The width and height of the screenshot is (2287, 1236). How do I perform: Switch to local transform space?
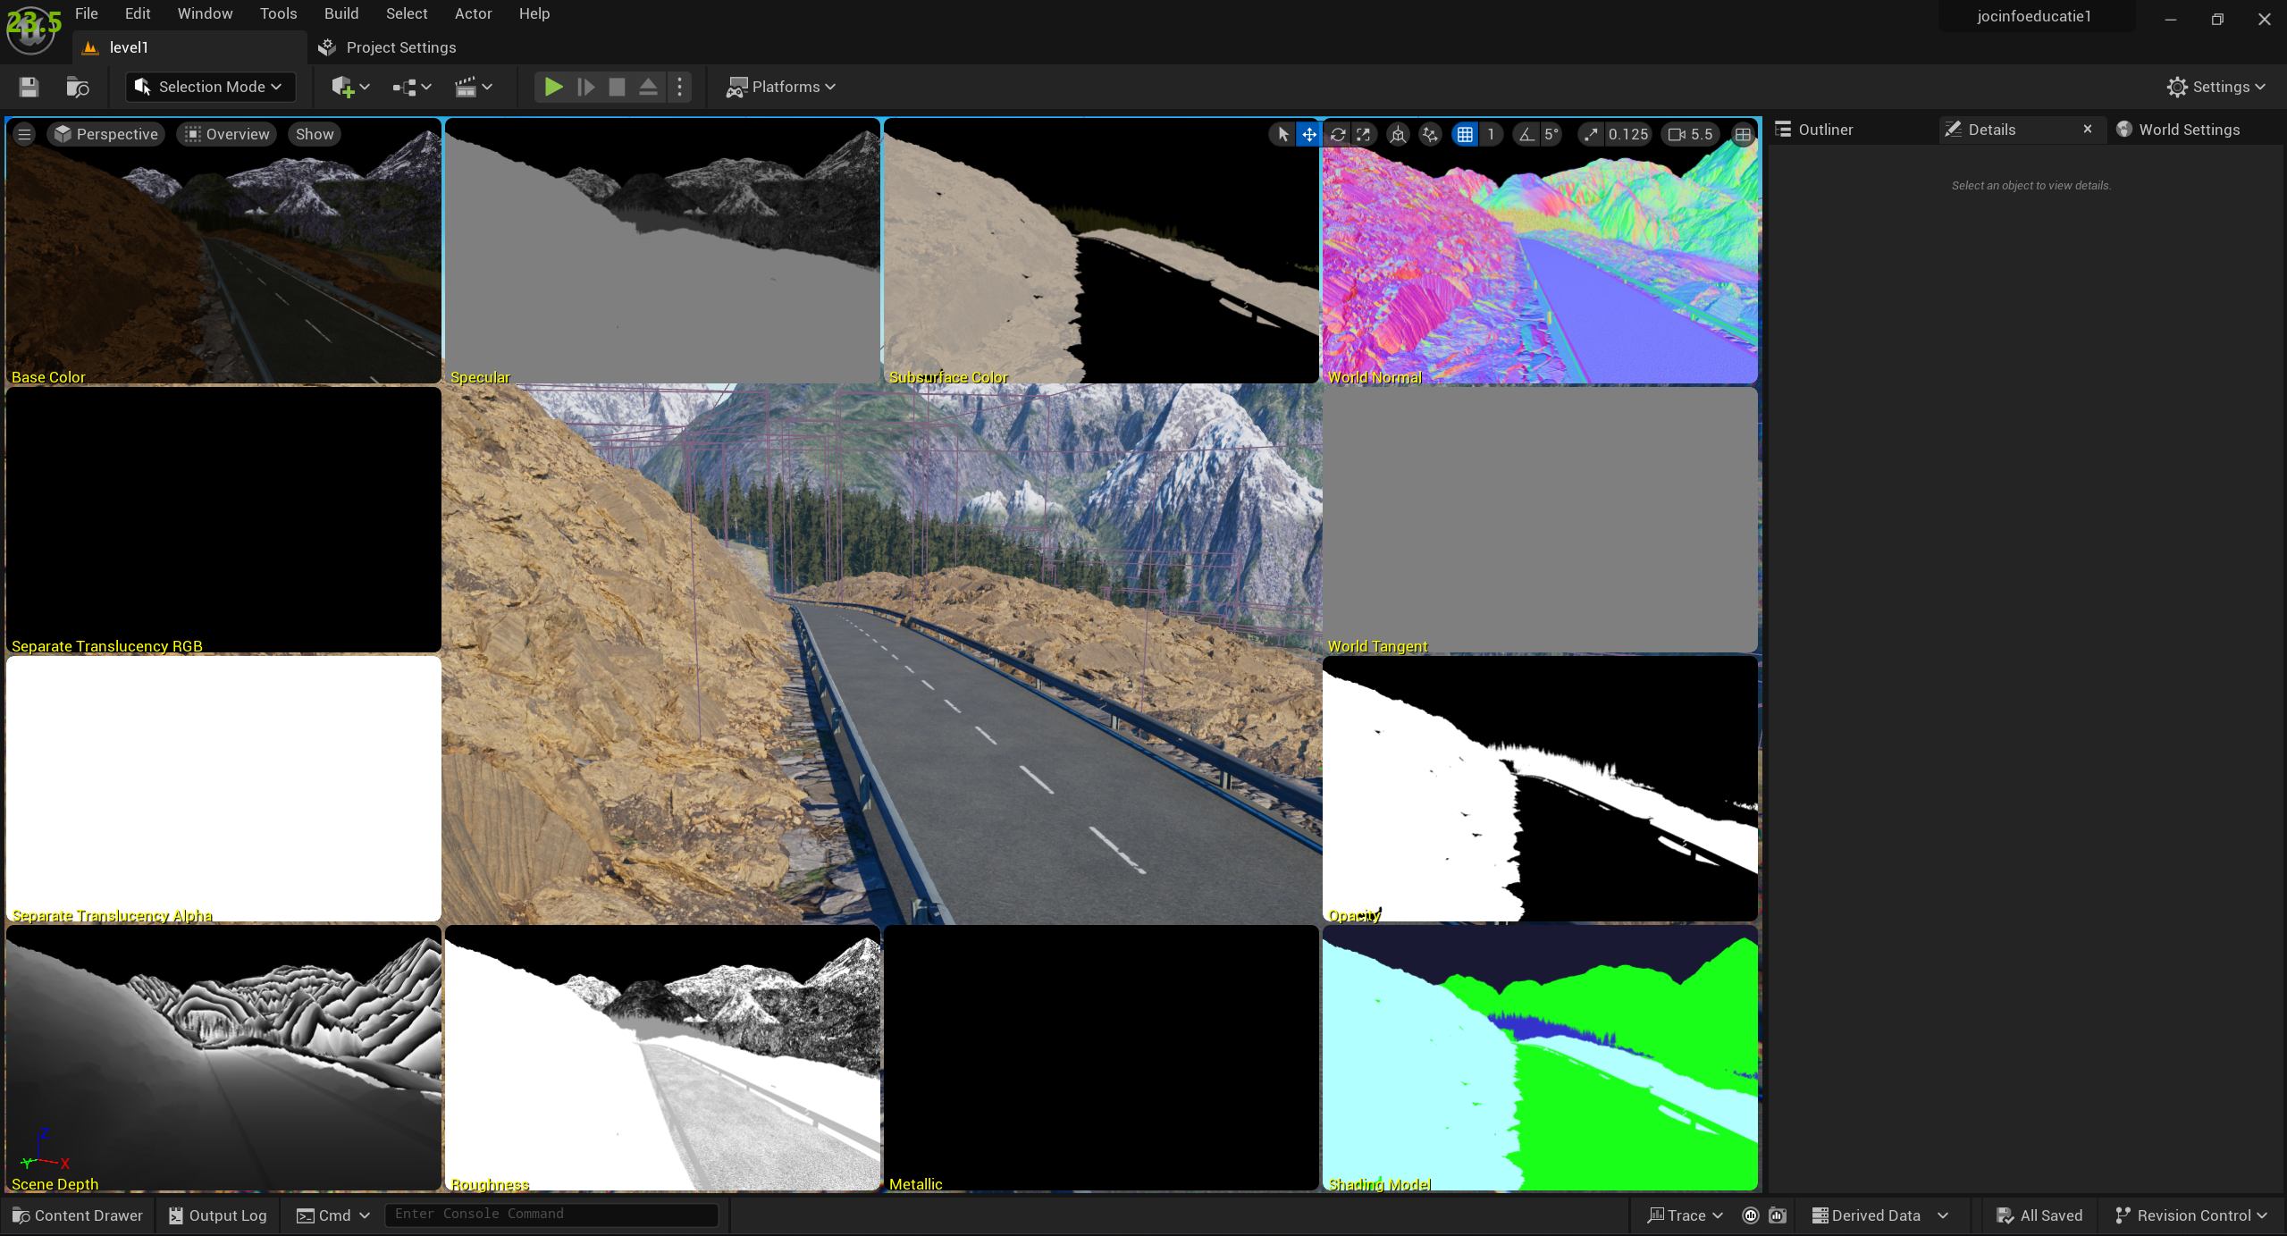click(x=1397, y=134)
